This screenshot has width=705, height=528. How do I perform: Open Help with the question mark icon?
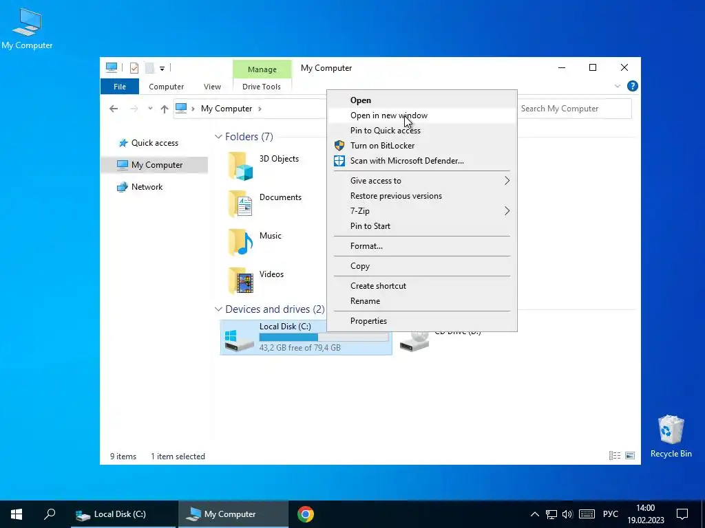point(632,86)
